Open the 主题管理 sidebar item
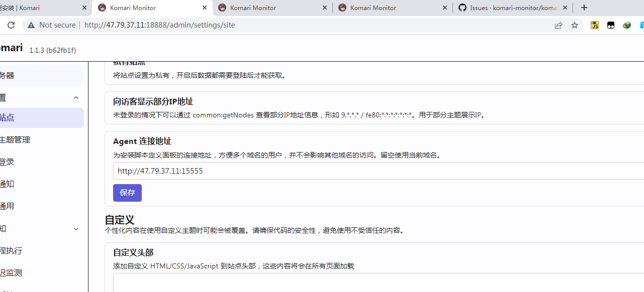 [x=42, y=140]
